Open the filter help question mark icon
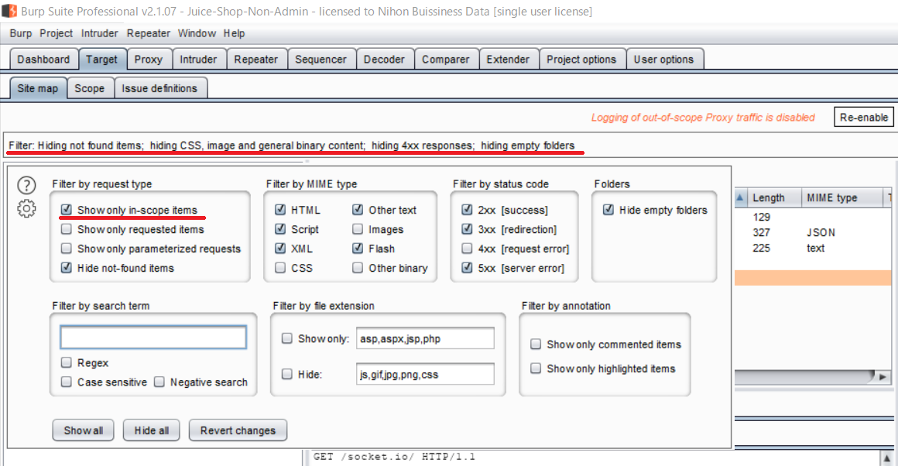The width and height of the screenshot is (898, 466). click(x=26, y=186)
